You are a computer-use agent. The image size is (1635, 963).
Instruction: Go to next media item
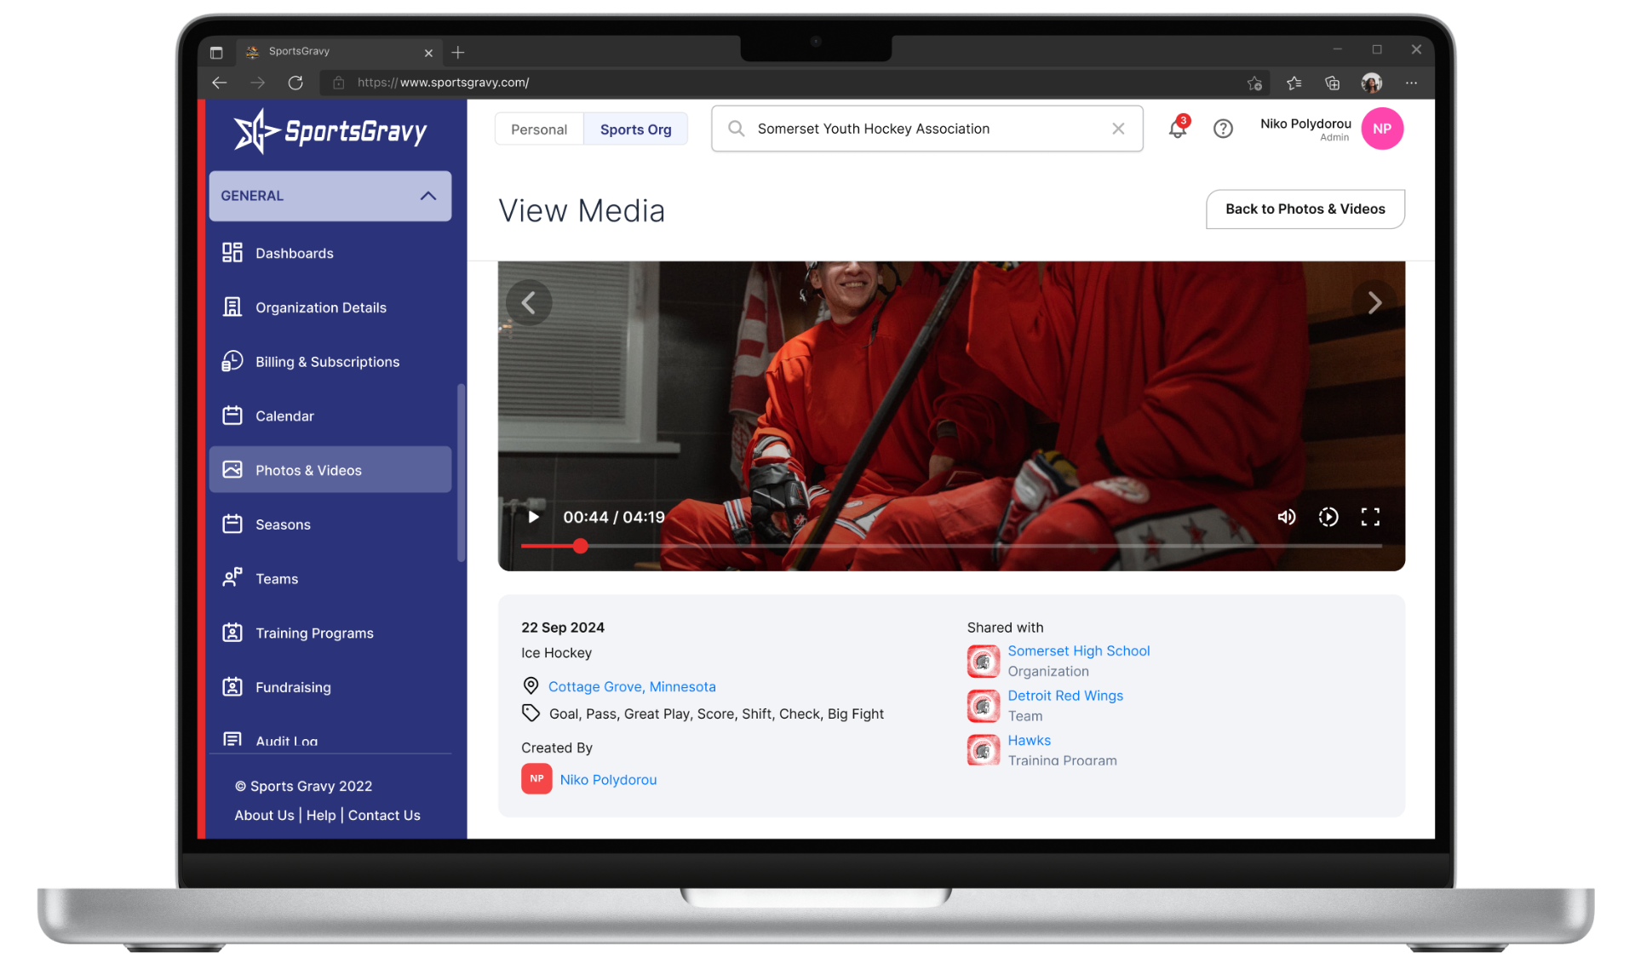pyautogui.click(x=1374, y=303)
